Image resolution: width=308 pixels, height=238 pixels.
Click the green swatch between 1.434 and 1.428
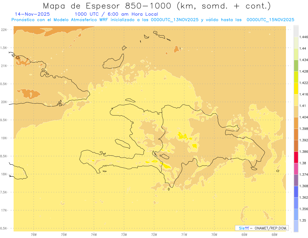click(x=296, y=65)
